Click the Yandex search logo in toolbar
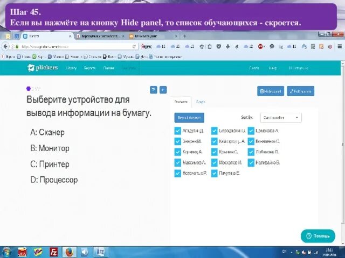Viewport: 345px width, 258px height. coord(146,47)
